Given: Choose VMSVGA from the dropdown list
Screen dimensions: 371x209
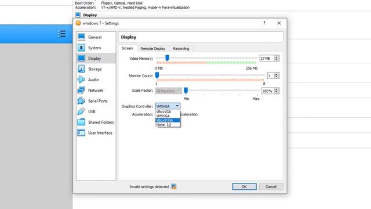Looking at the screenshot, I should [168, 116].
